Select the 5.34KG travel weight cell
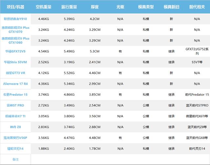Image resolution: width=210 pixels, height=165 pixels. coord(69,84)
